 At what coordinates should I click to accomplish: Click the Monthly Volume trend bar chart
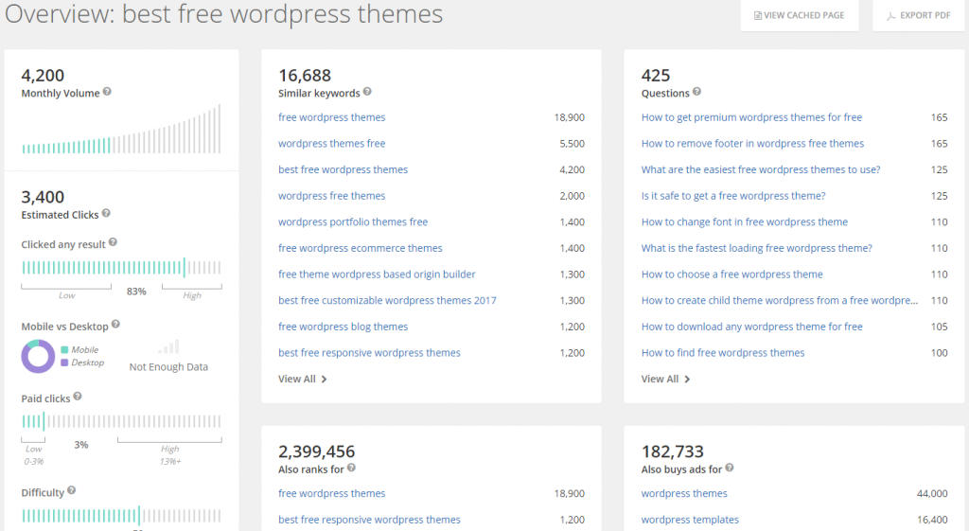121,131
